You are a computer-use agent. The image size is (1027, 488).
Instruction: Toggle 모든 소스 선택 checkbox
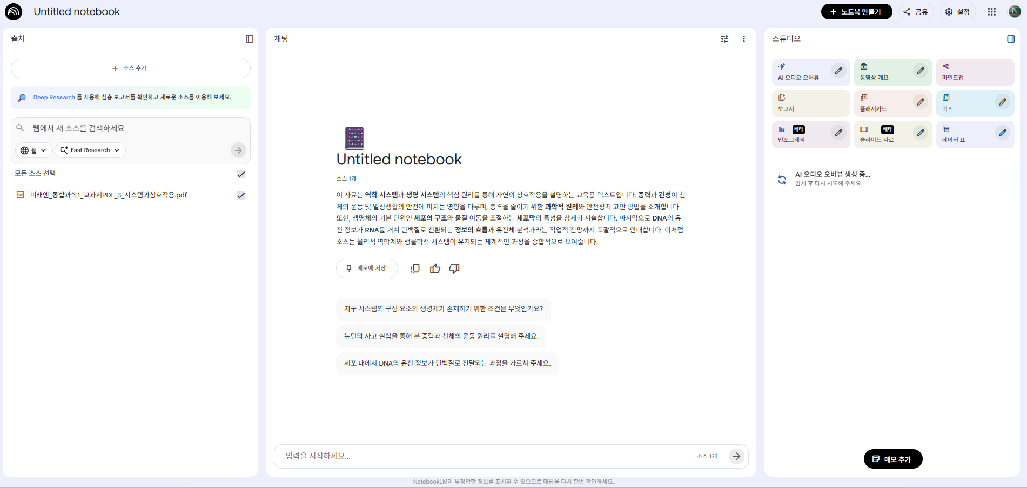click(x=241, y=174)
